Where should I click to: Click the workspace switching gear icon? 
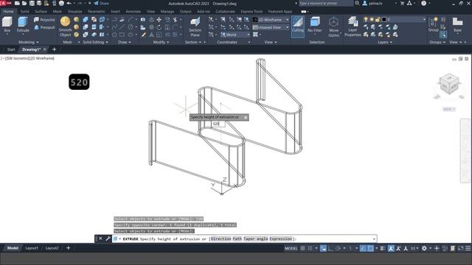424,248
